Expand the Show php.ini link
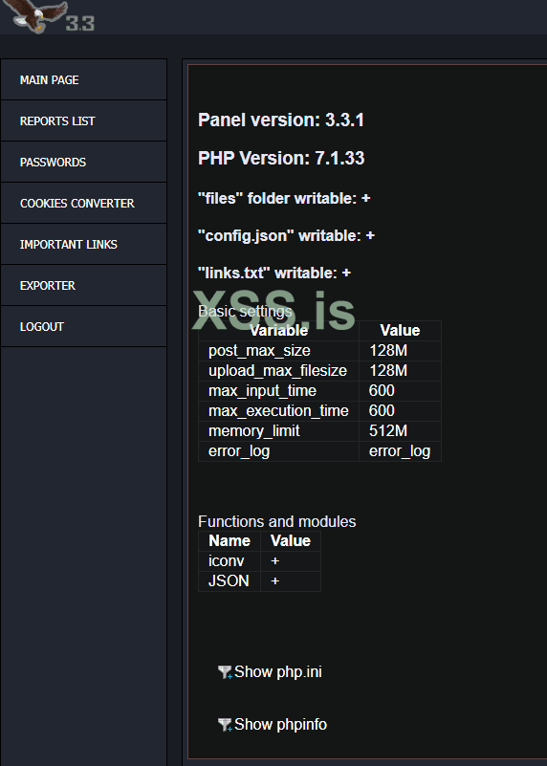 pos(278,672)
